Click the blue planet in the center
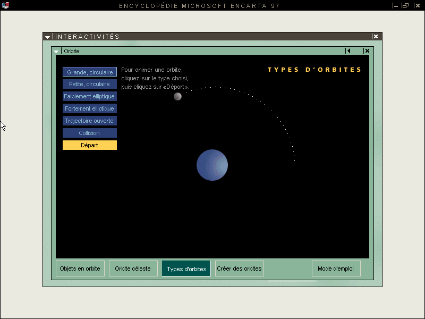The height and width of the screenshot is (319, 425). point(212,165)
